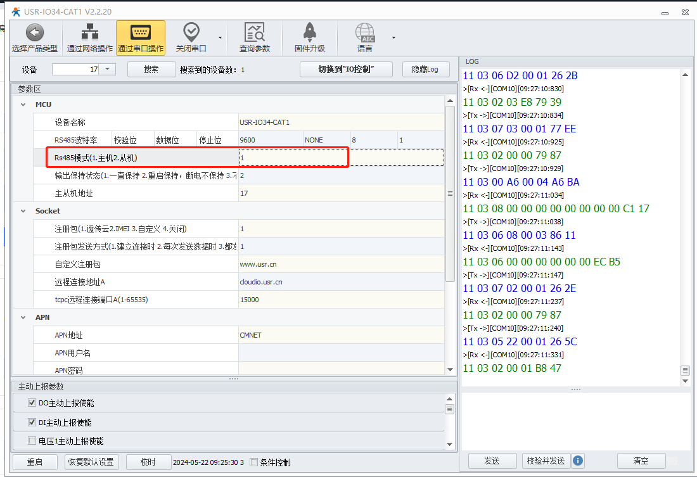
Task: Enable 电压1主动上报使能 checkbox
Action: 32,441
